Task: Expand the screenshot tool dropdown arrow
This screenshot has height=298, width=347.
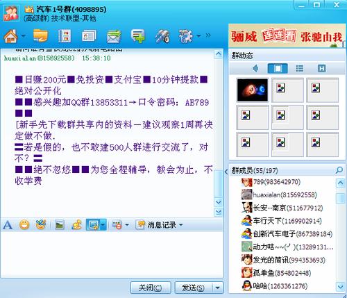Action: coord(103,224)
